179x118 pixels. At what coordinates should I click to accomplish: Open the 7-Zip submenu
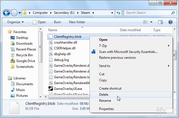click(x=131, y=46)
